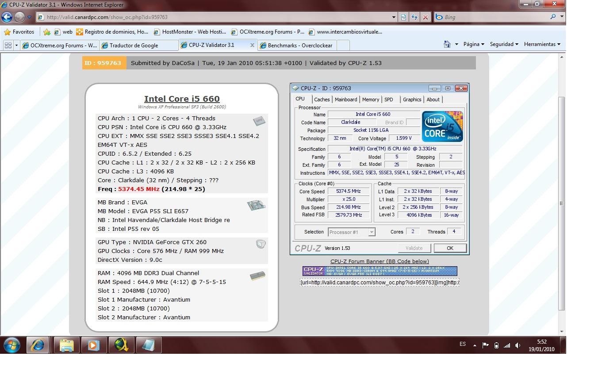Open the Windows Start menu orb
Viewport: 602px width, 379px height.
12,345
